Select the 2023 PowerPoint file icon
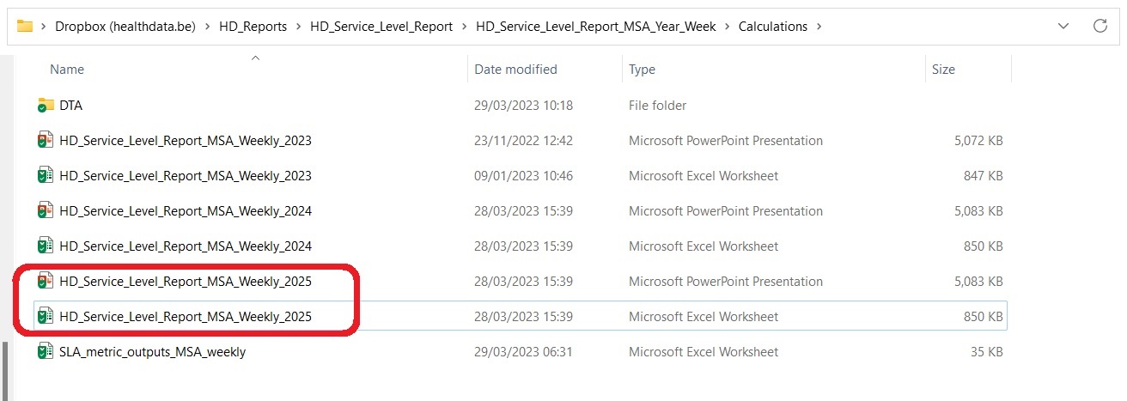The image size is (1127, 401). pyautogui.click(x=46, y=141)
